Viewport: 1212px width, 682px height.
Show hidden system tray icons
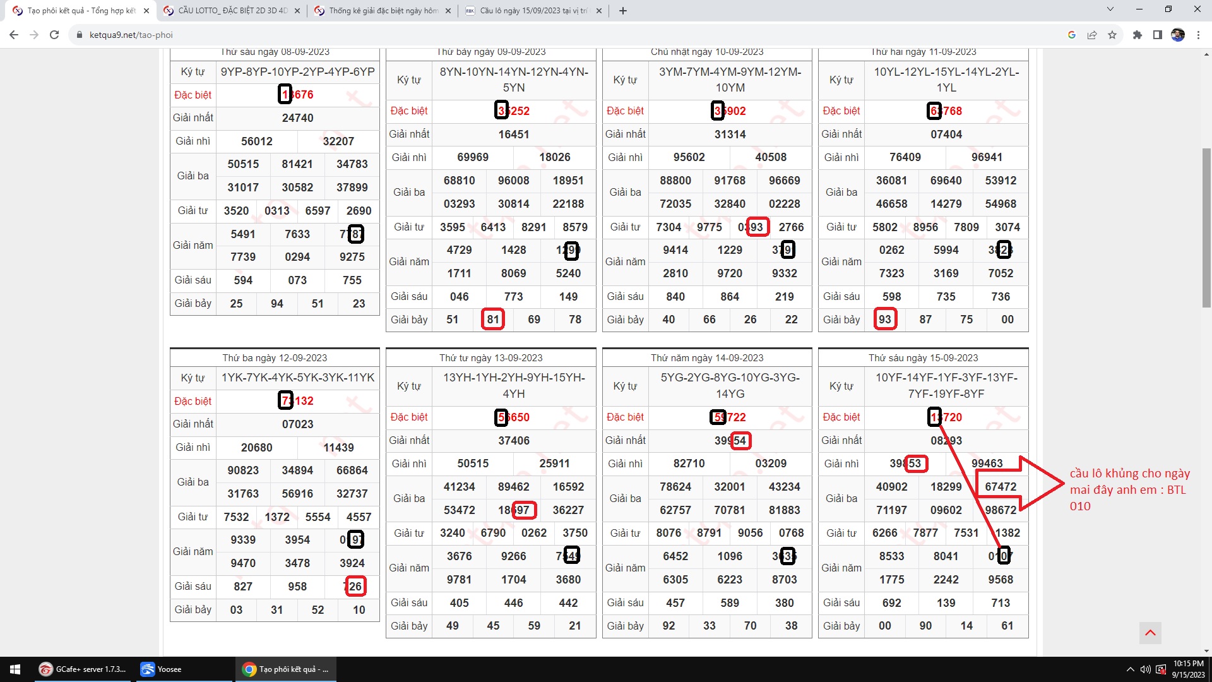1130,669
